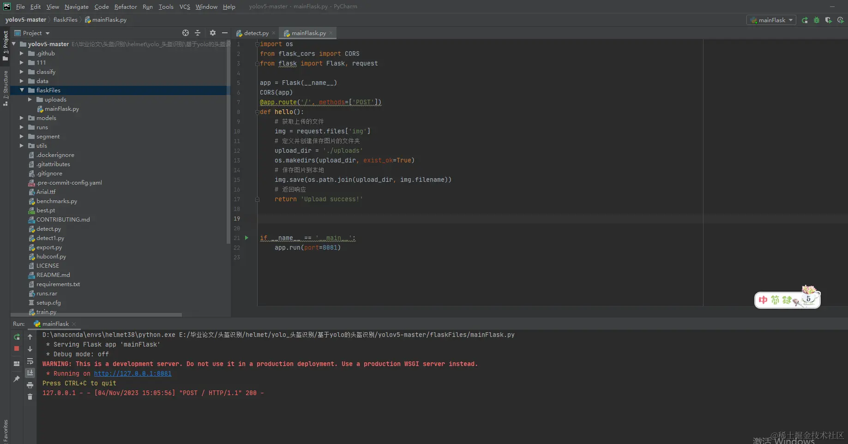Toggle soft-wrap in the Run console

click(x=30, y=361)
